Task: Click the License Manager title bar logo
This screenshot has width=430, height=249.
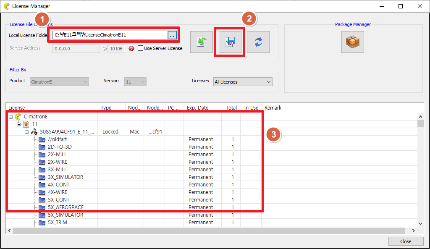Action: 7,6
